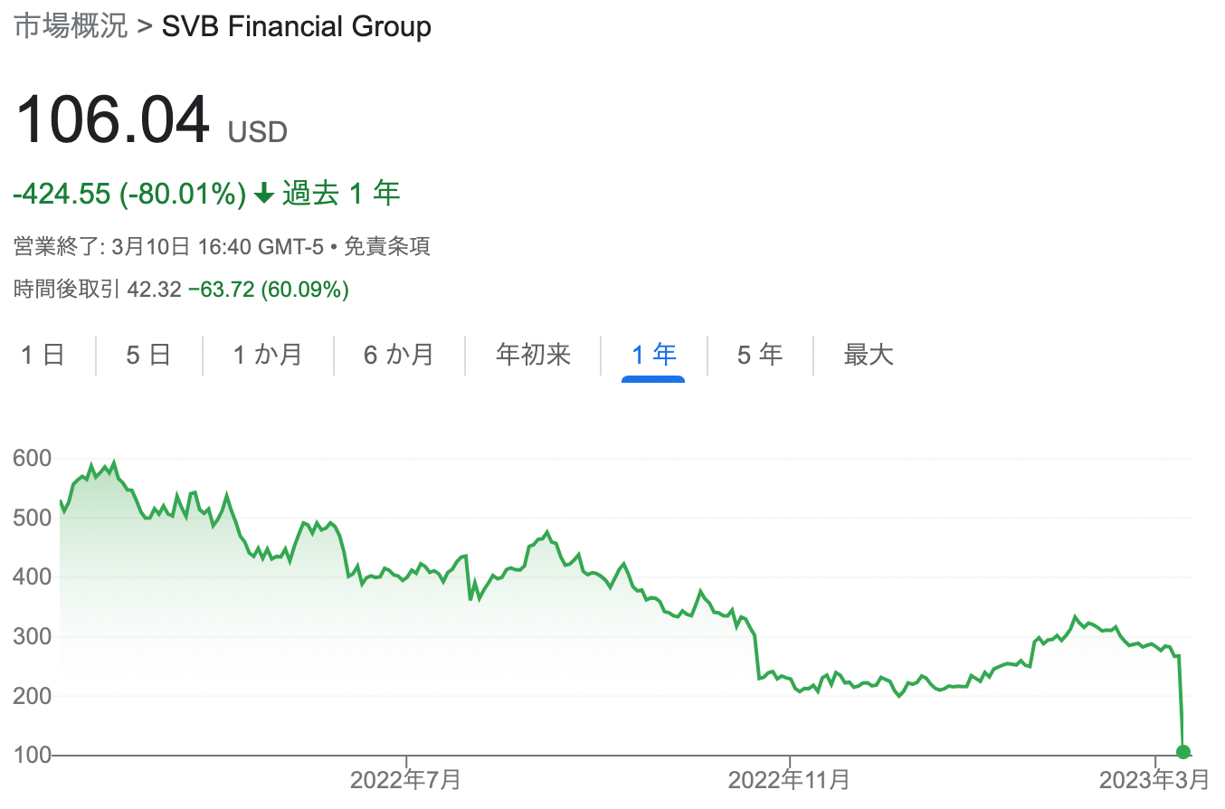Screen dimensions: 1225x809
Task: Select the 最大 range tab
Action: [869, 355]
